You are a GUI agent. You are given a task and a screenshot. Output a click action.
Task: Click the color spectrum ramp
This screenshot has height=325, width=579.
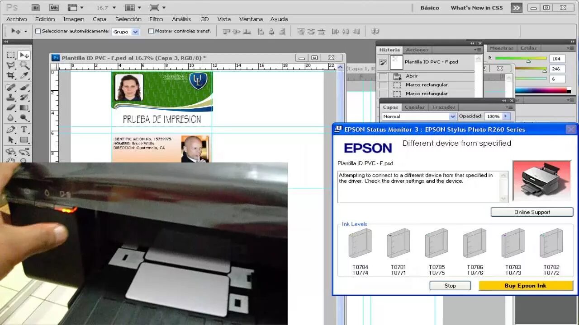pyautogui.click(x=543, y=90)
